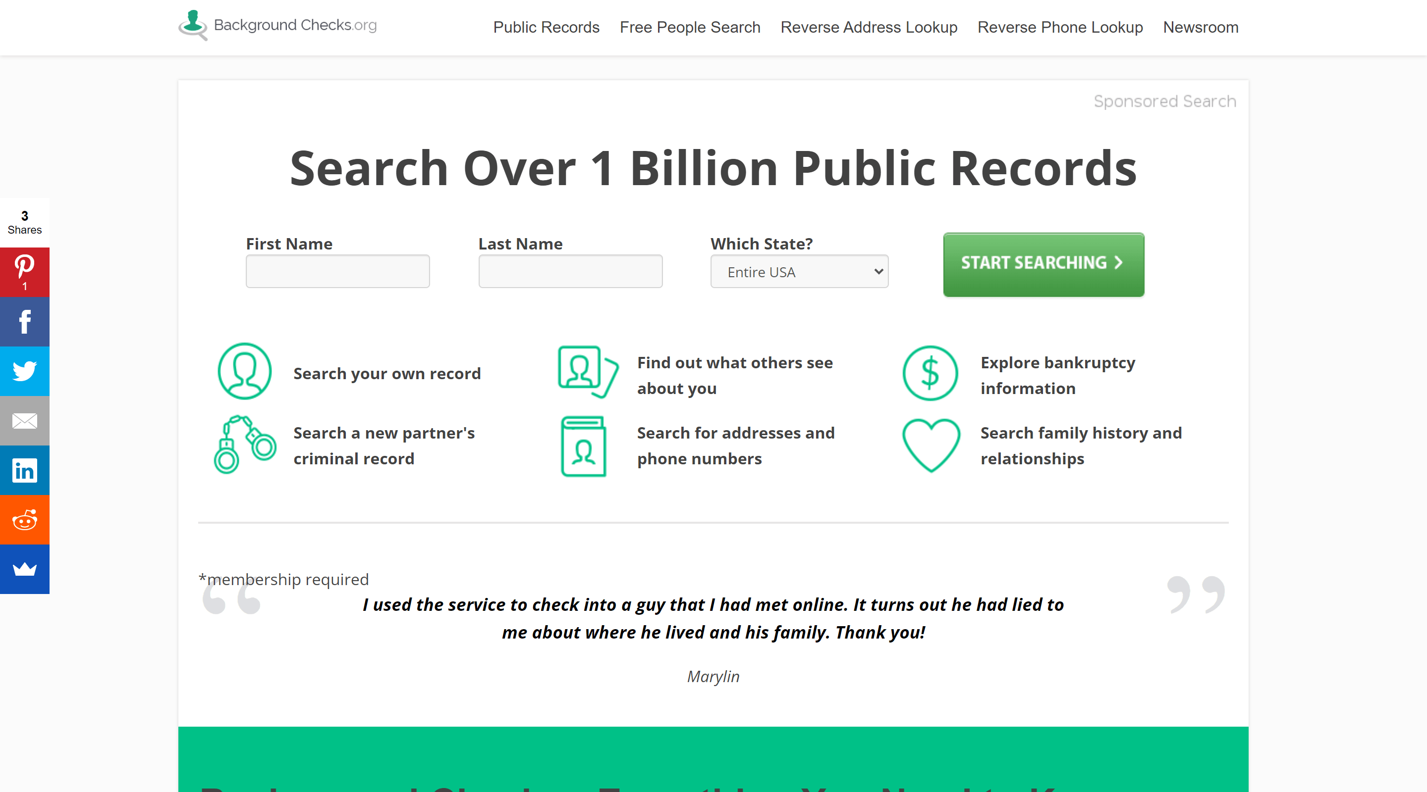Click the heart family history icon
Image resolution: width=1427 pixels, height=792 pixels.
pyautogui.click(x=931, y=445)
